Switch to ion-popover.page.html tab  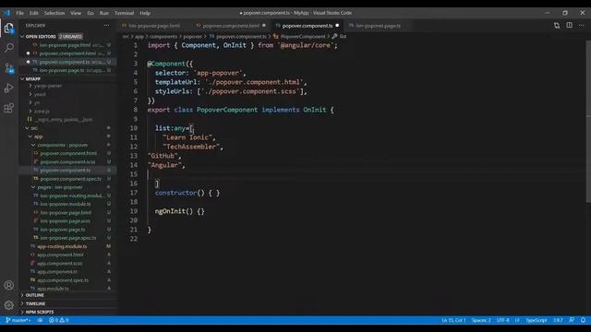tap(154, 26)
